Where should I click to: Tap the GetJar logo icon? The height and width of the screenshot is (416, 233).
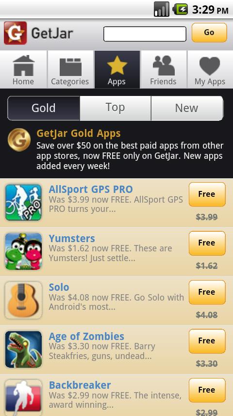[x=16, y=33]
